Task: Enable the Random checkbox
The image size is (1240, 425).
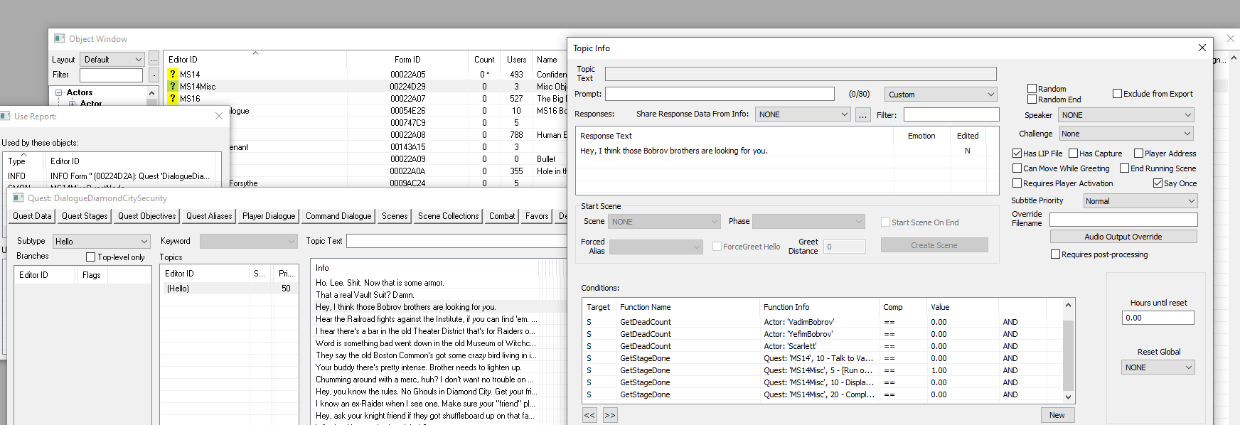Action: point(1032,89)
